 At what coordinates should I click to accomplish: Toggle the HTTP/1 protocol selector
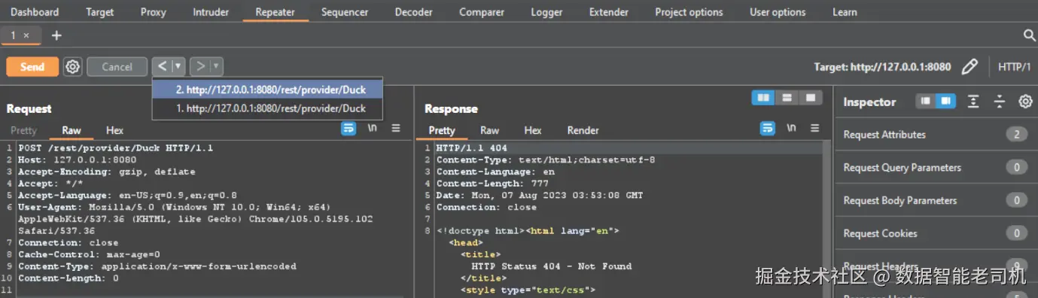pos(1014,66)
